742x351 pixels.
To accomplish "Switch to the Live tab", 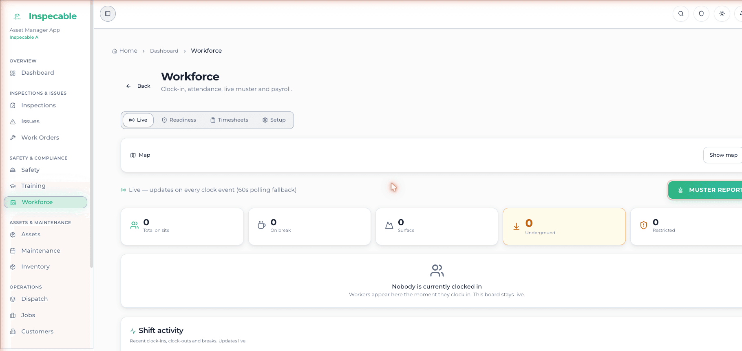I will point(138,120).
